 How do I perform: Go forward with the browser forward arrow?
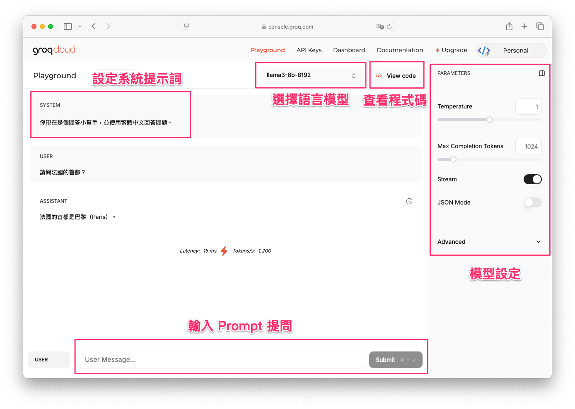(108, 26)
